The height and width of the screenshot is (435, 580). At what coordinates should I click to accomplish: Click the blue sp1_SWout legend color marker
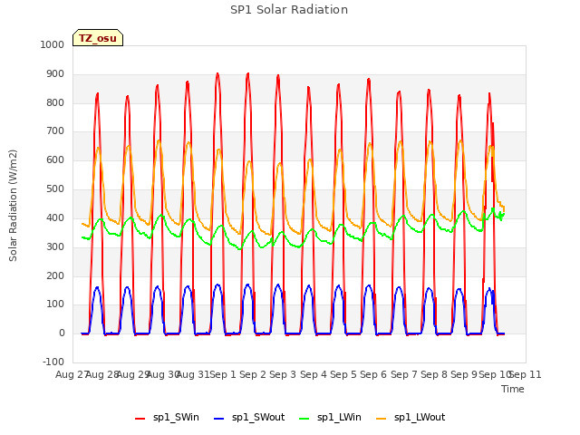click(218, 419)
